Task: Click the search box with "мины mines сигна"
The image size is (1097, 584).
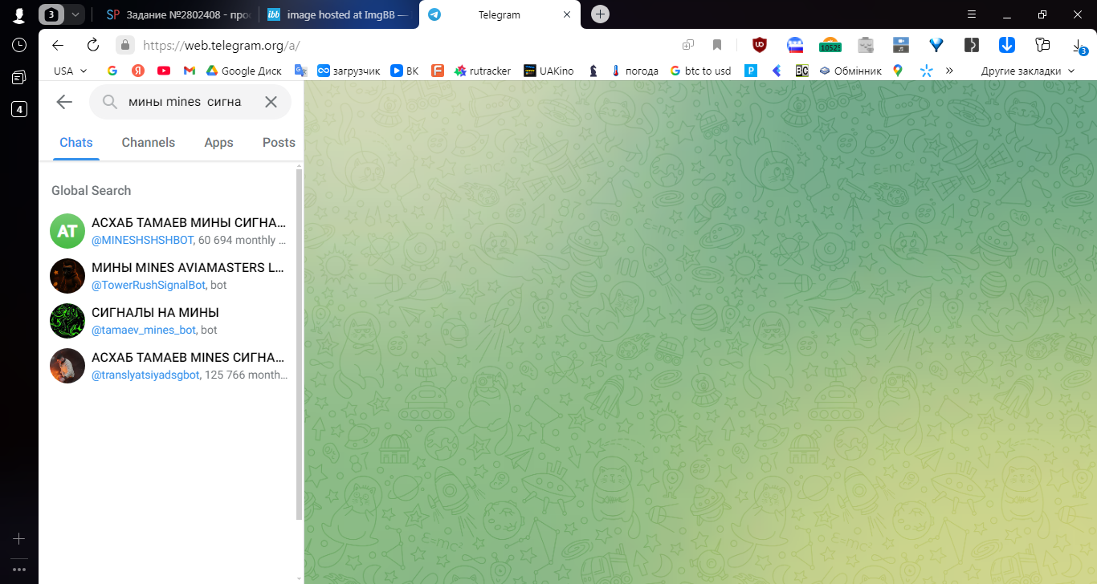Action: tap(190, 102)
